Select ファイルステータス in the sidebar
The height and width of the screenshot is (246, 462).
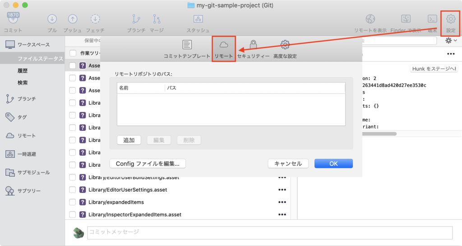point(32,58)
